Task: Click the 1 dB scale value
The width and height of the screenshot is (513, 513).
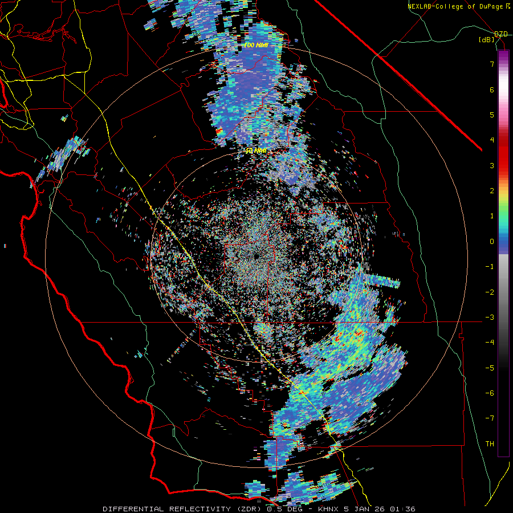Action: coord(492,216)
